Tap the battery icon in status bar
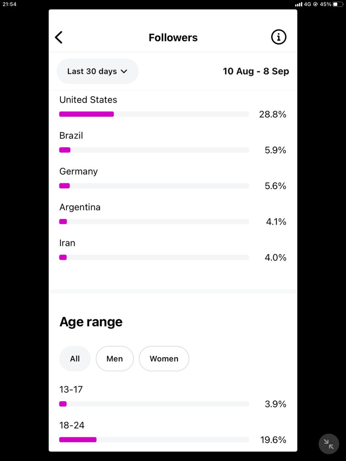346x461 pixels. [337, 4]
